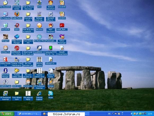Select Sims2 install with crack.rar folder
154x116 pixels.
pos(28,50)
